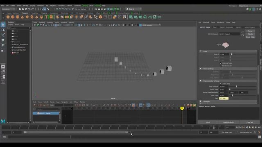Open the Outliner search filter dropdown
The image size is (262, 147).
click(x=29, y=28)
